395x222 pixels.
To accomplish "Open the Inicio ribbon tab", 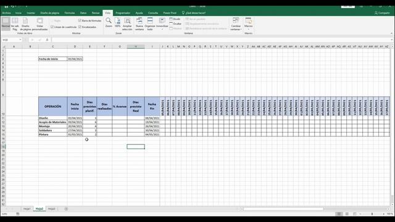I will click(x=19, y=13).
